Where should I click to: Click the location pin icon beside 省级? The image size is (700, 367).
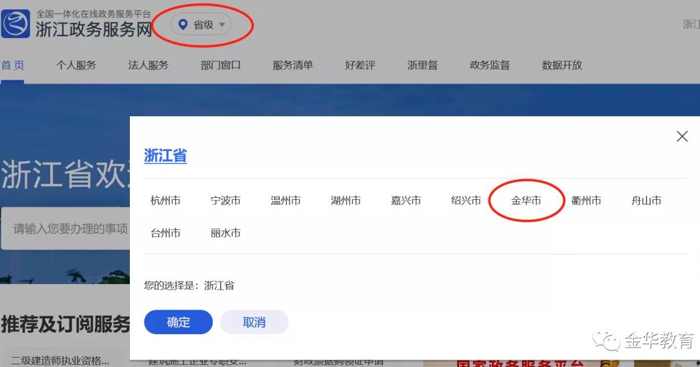pos(183,25)
